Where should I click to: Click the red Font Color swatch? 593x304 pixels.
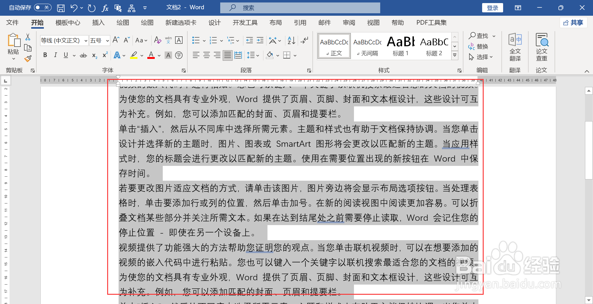(x=151, y=55)
